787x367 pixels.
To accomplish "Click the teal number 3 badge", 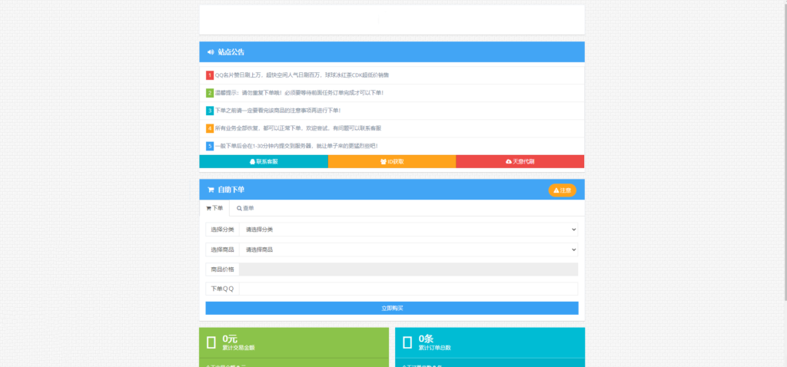I will pyautogui.click(x=210, y=111).
